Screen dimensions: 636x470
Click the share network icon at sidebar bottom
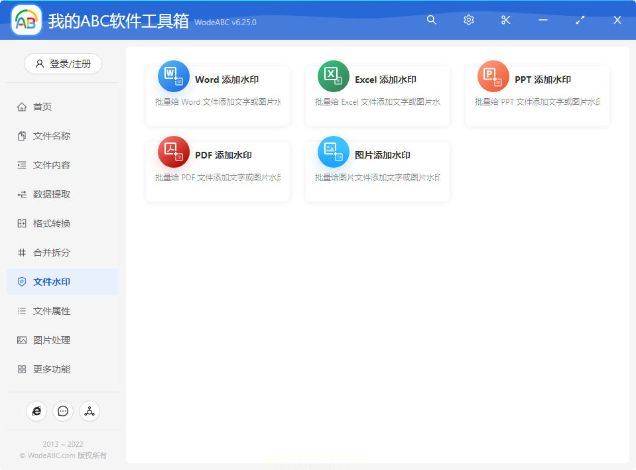(90, 411)
